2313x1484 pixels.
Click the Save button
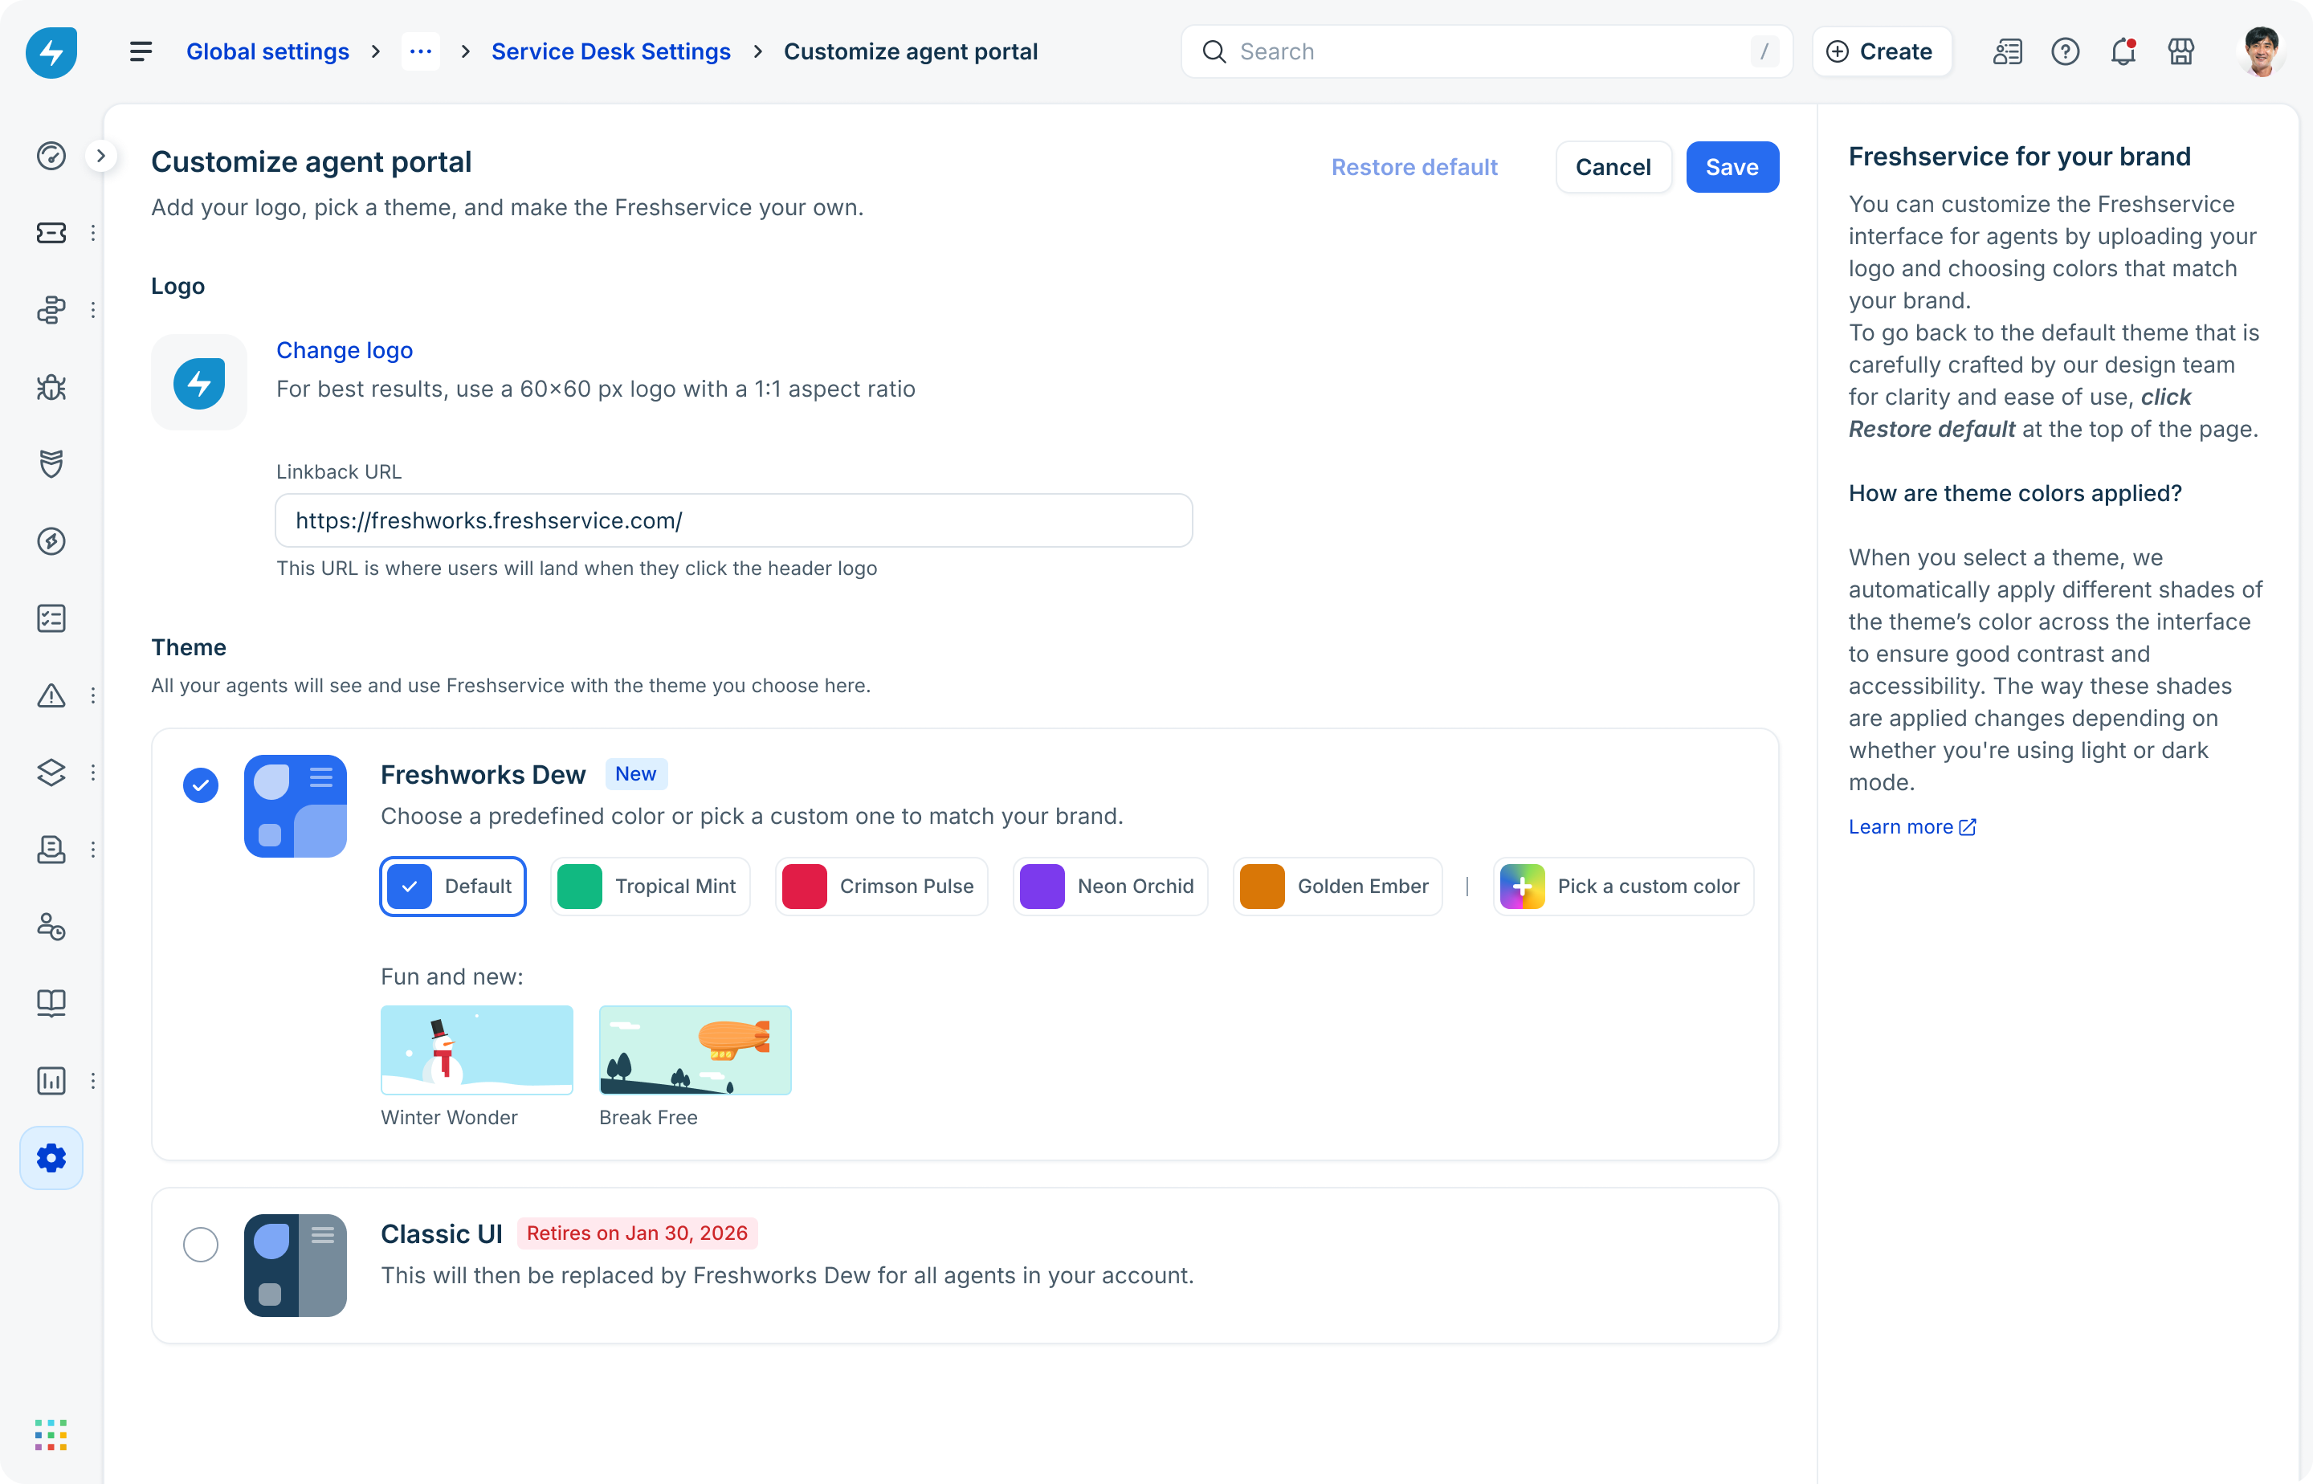[x=1732, y=168]
